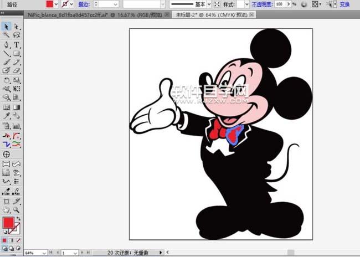Pick the Magic Wand tool
Image resolution: width=360 pixels, height=257 pixels.
pos(6,35)
